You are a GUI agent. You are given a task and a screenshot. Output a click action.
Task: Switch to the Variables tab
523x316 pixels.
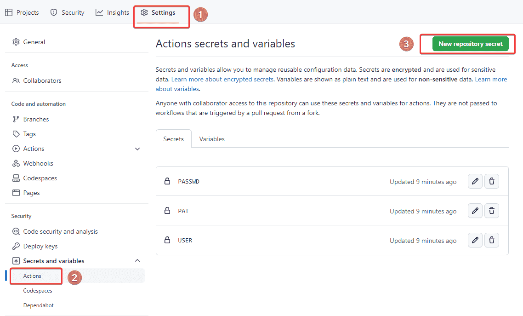coord(212,139)
